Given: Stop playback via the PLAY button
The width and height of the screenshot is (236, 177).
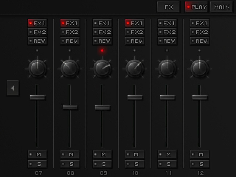Looking at the screenshot, I should point(196,7).
